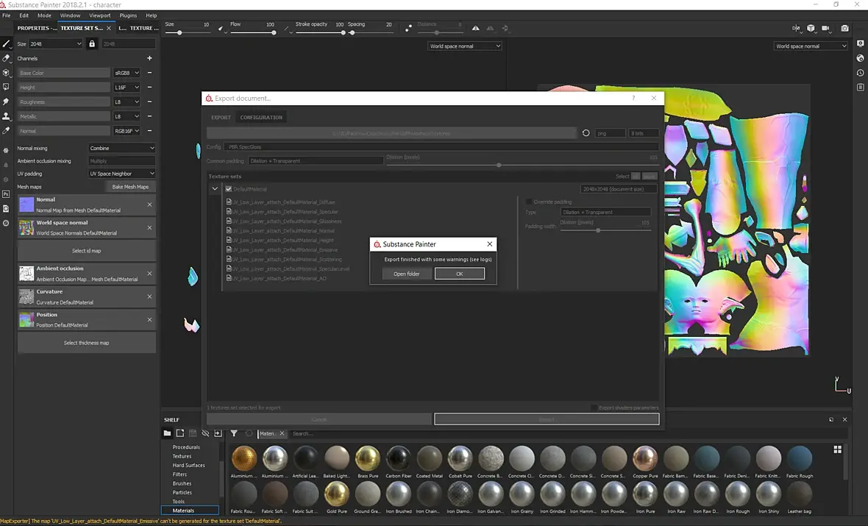Select the Gold Pure material thumbnail
Image resolution: width=868 pixels, height=526 pixels.
tap(337, 494)
